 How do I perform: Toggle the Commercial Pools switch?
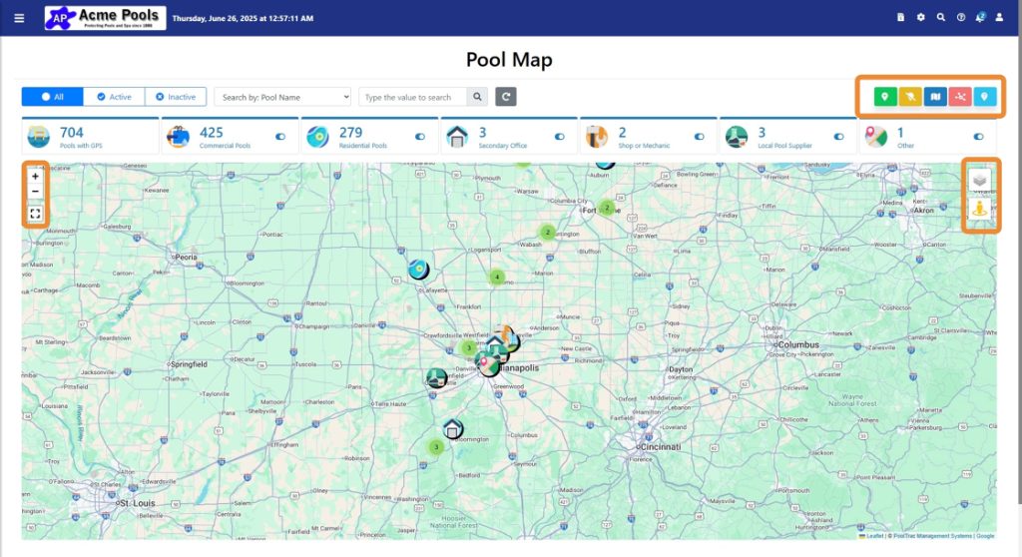280,137
